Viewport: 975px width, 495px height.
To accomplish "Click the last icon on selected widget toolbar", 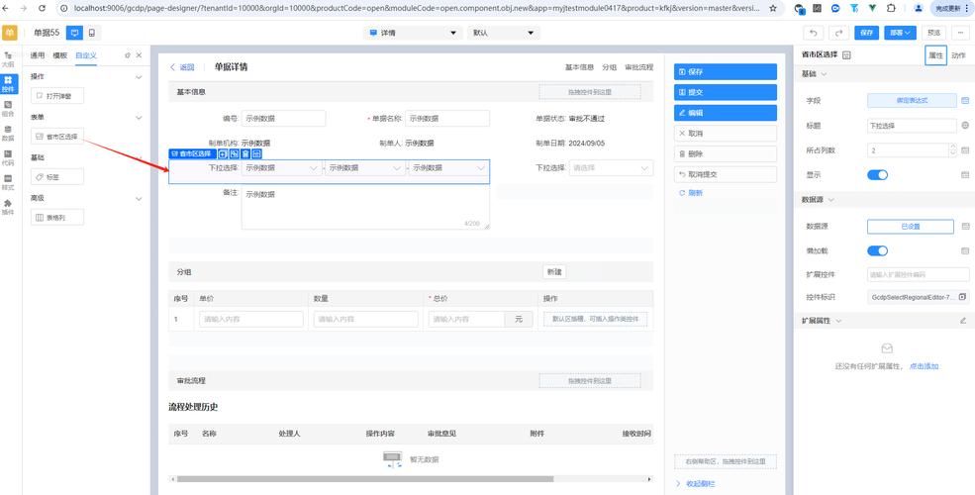I will [x=256, y=153].
